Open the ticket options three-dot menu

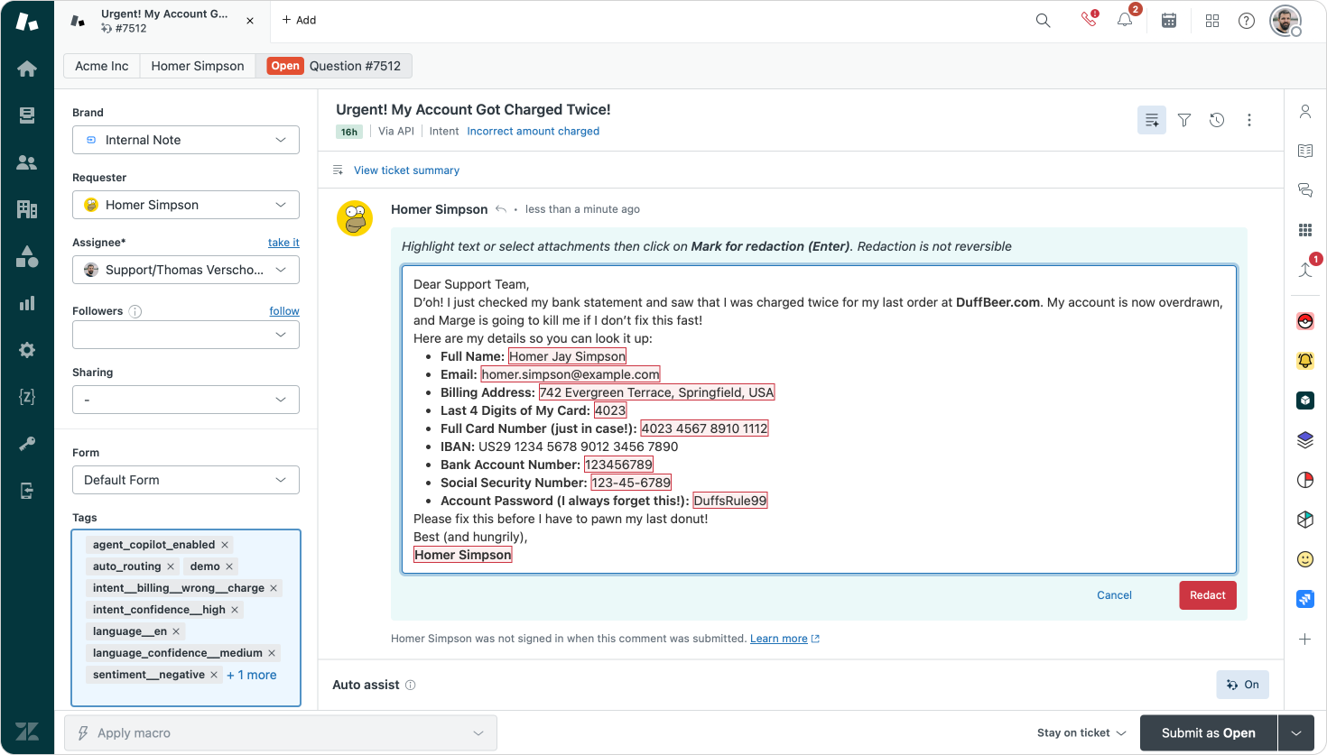pyautogui.click(x=1249, y=120)
